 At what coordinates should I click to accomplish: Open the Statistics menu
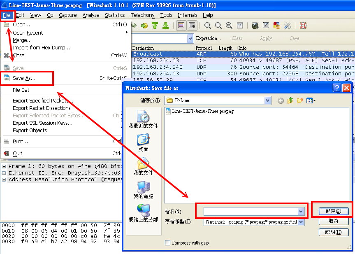click(x=115, y=15)
